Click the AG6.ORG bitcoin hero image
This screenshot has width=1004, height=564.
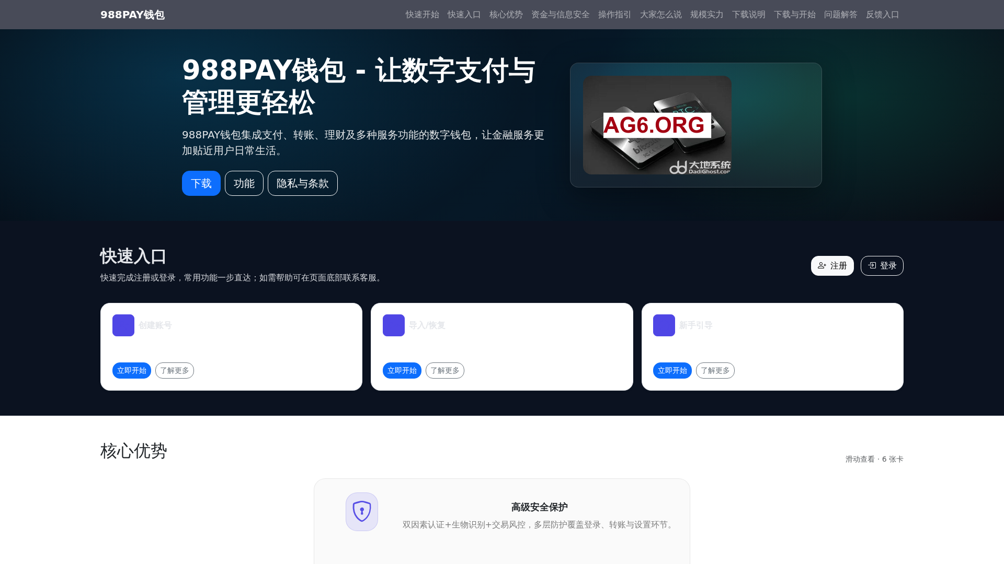pyautogui.click(x=657, y=125)
